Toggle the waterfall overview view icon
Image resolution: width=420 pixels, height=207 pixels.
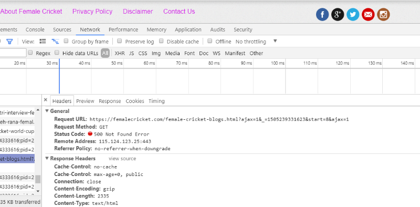coord(55,42)
